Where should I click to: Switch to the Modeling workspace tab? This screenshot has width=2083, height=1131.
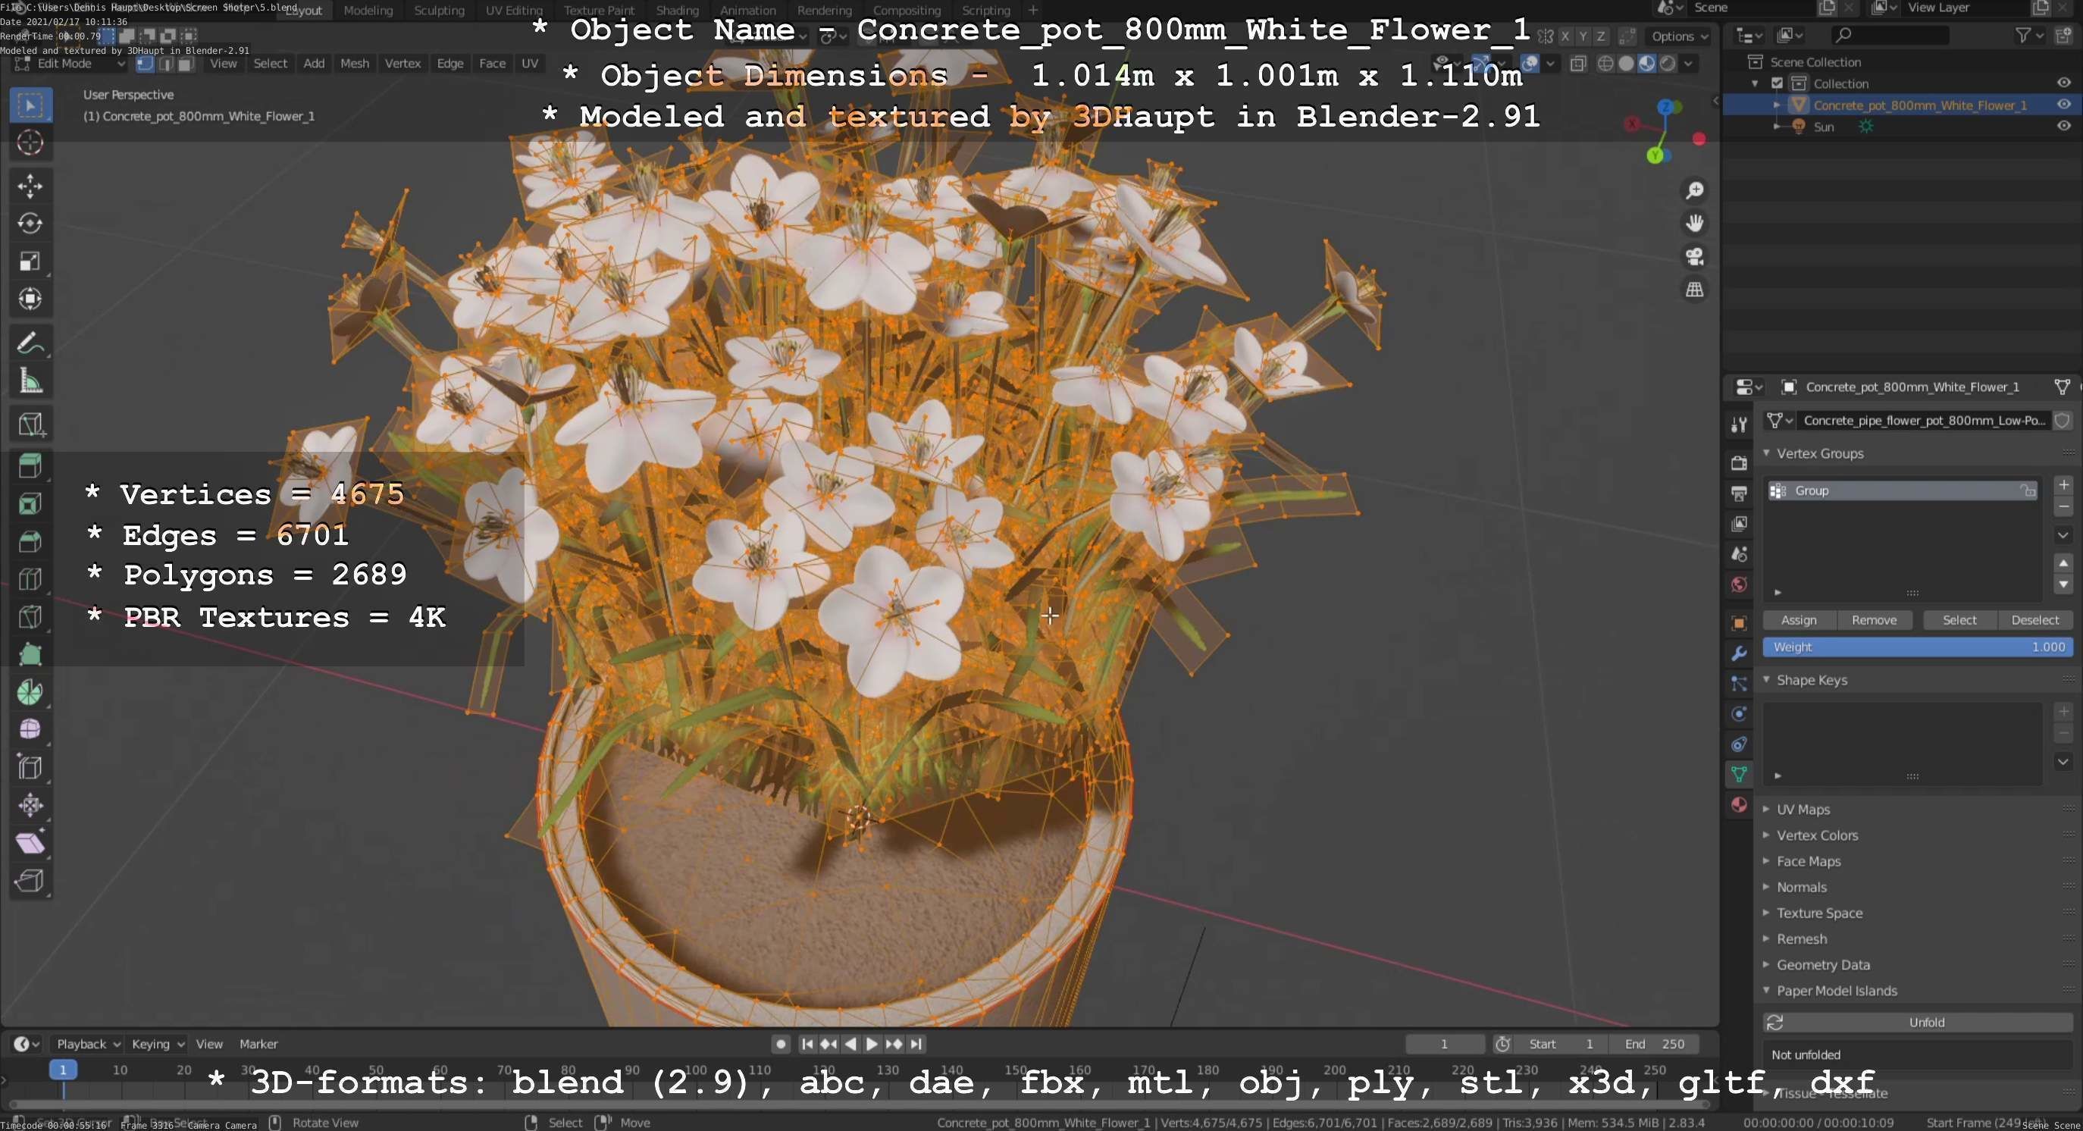pos(368,11)
